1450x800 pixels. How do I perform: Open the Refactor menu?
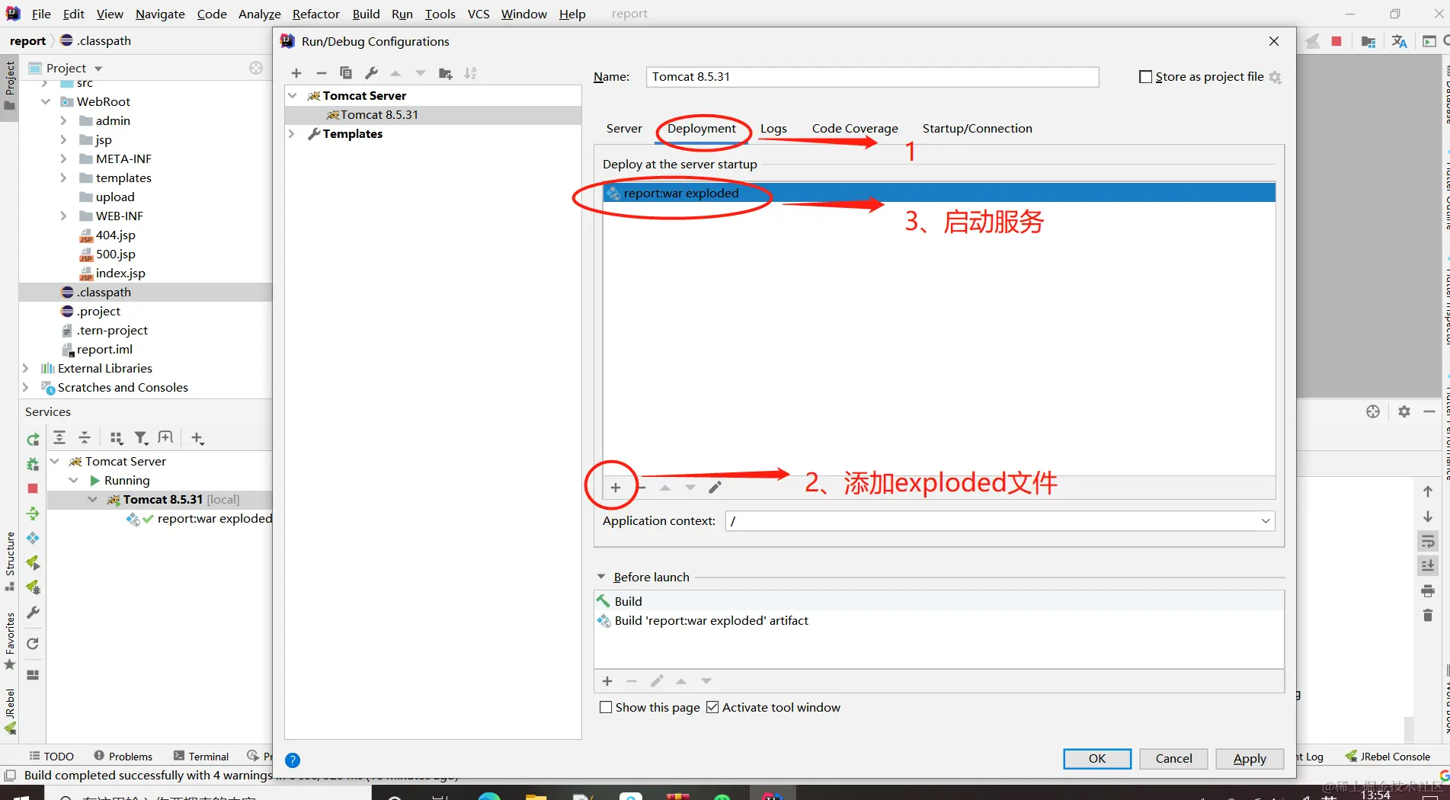click(x=316, y=14)
